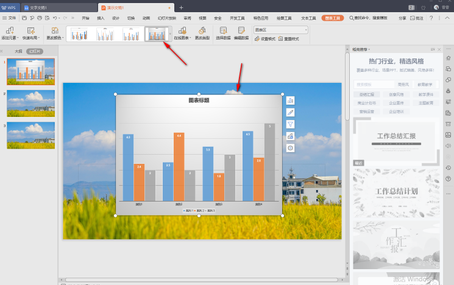Click the 搜索模板 template search field
Screen dimensions: 454x285
point(372,84)
